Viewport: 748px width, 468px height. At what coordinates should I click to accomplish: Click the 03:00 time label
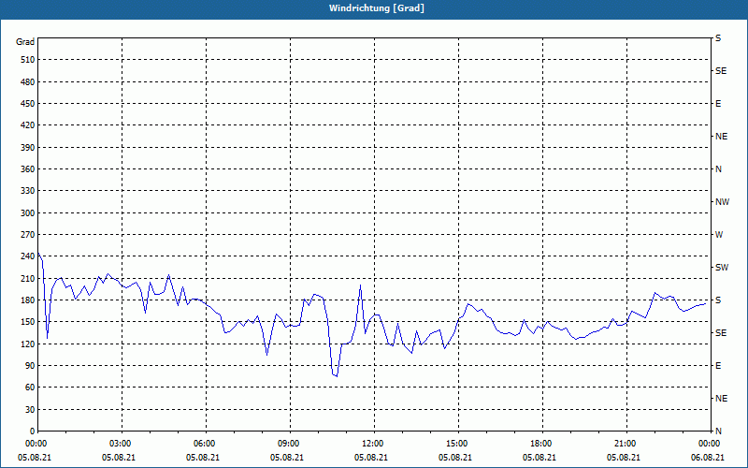(120, 444)
